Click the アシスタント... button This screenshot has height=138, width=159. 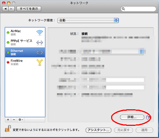click(x=98, y=130)
